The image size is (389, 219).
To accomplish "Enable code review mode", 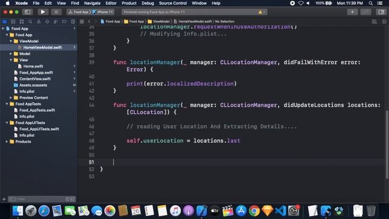I will click(366, 12).
